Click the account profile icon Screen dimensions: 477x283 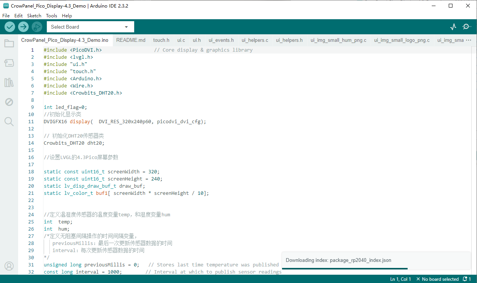coord(9,266)
